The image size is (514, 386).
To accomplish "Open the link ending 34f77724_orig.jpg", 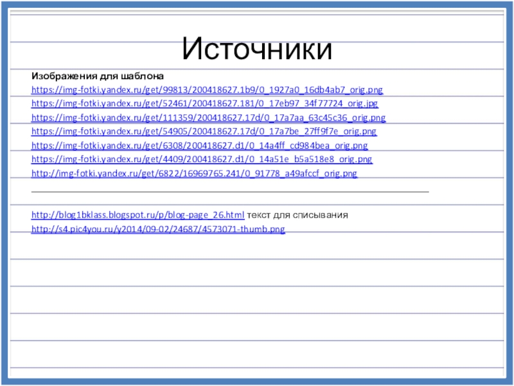I will tap(204, 104).
